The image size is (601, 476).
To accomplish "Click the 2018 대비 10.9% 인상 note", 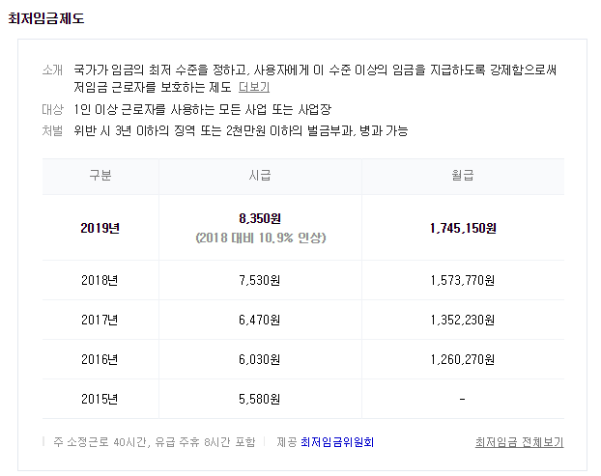I will pyautogui.click(x=261, y=238).
